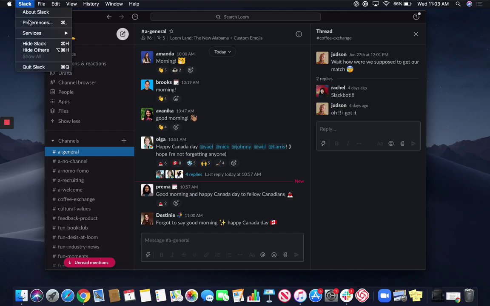Toggle wave reaction on brooks's message
This screenshot has width=490, height=306.
point(162,99)
